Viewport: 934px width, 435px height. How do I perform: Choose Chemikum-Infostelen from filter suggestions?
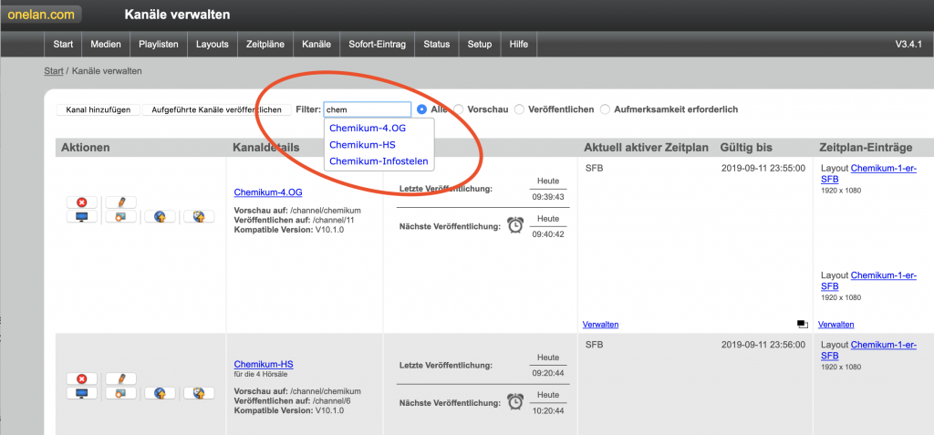tap(379, 161)
